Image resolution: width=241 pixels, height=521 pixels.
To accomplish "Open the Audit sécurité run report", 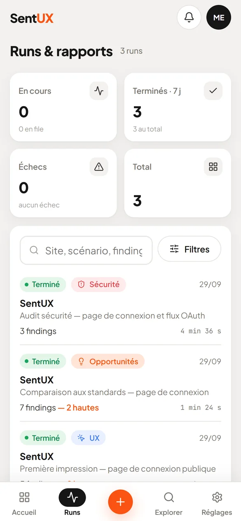I will coord(120,307).
